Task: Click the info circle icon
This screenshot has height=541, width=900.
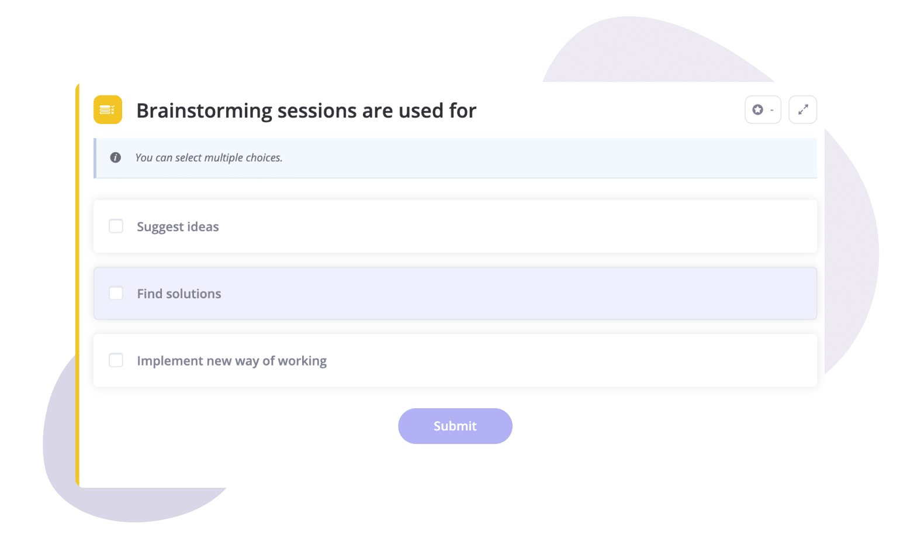Action: click(x=116, y=157)
